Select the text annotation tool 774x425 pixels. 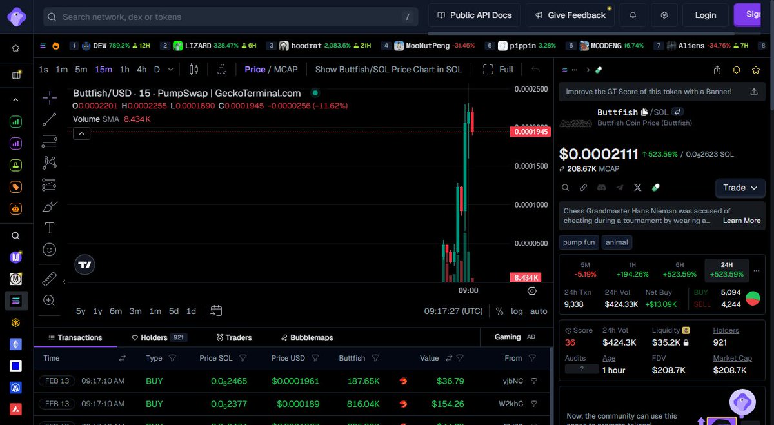49,228
